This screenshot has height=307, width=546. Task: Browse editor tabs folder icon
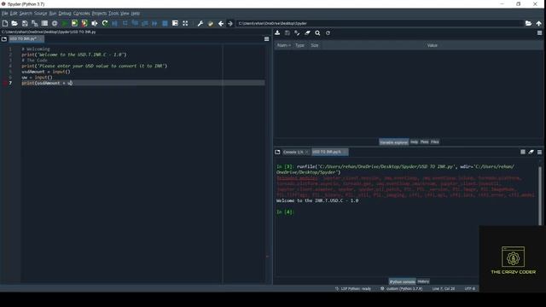coord(4,39)
